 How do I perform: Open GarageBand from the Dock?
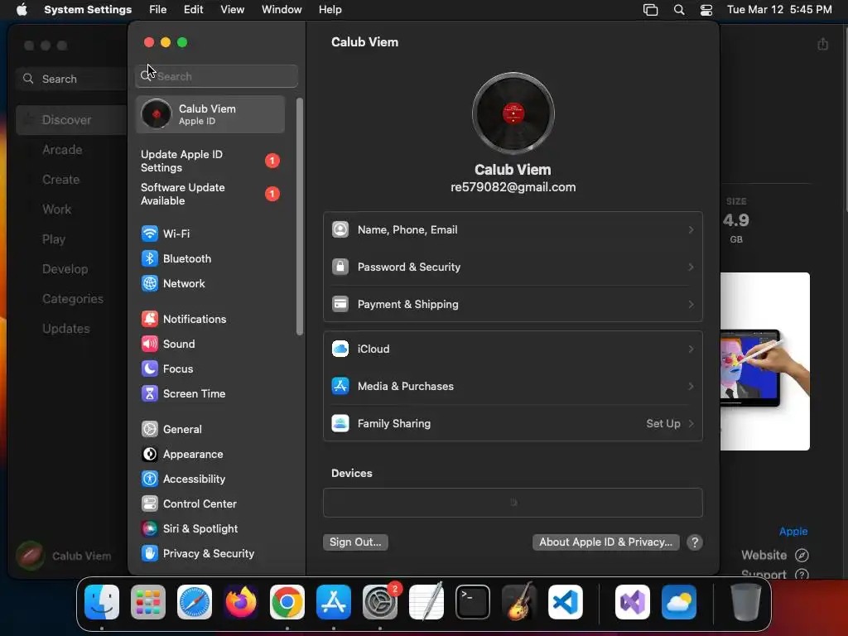[x=519, y=602]
